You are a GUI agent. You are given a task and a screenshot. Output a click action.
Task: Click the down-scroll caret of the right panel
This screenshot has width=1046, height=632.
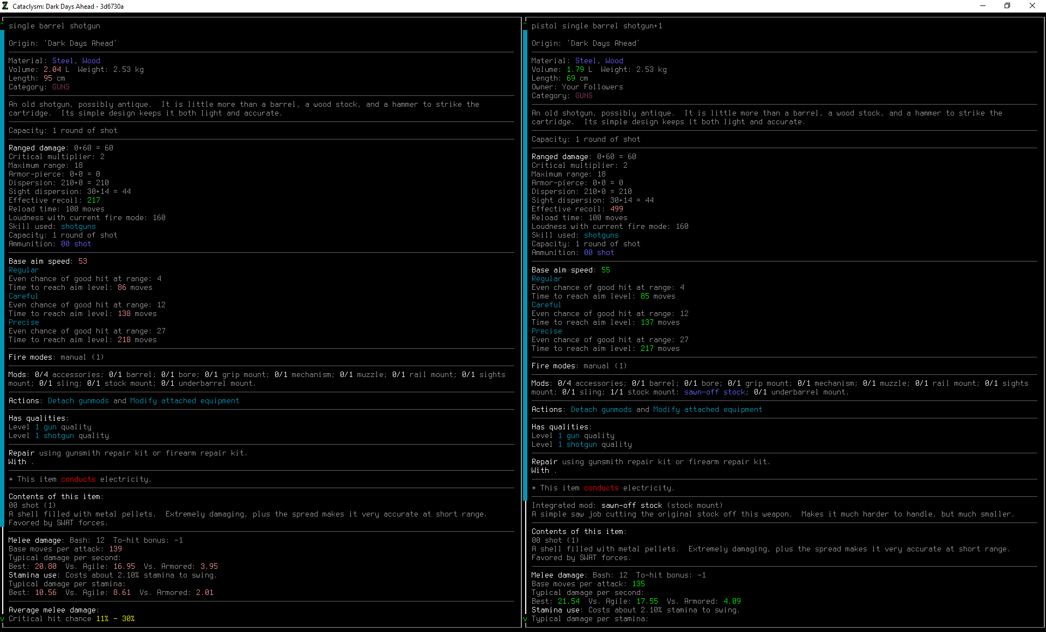coord(525,619)
